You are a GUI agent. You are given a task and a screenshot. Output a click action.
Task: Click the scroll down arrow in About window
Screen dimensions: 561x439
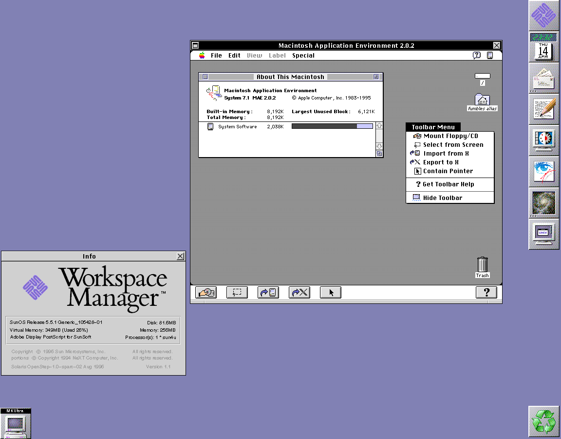coord(379,146)
